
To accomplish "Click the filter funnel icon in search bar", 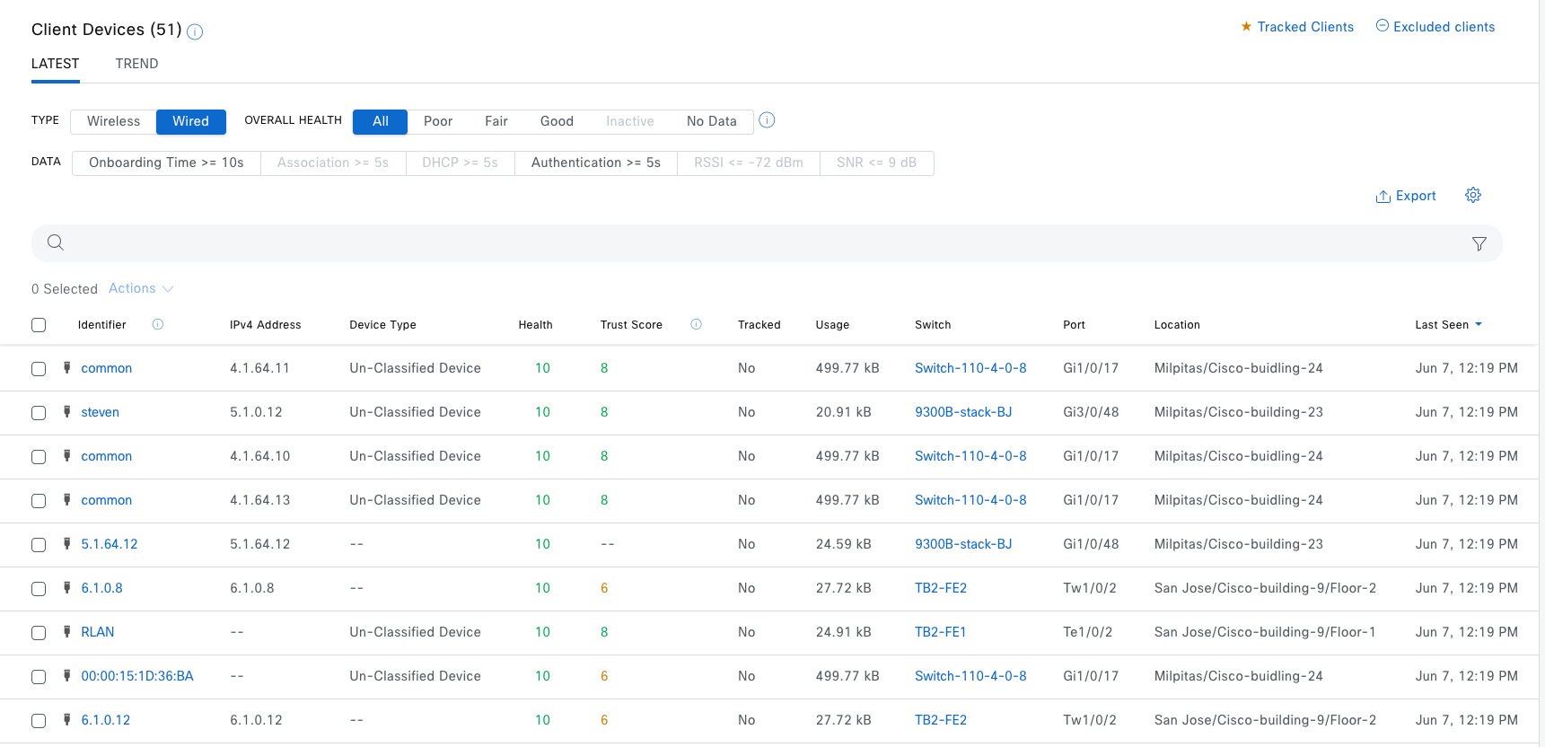I will [x=1479, y=243].
